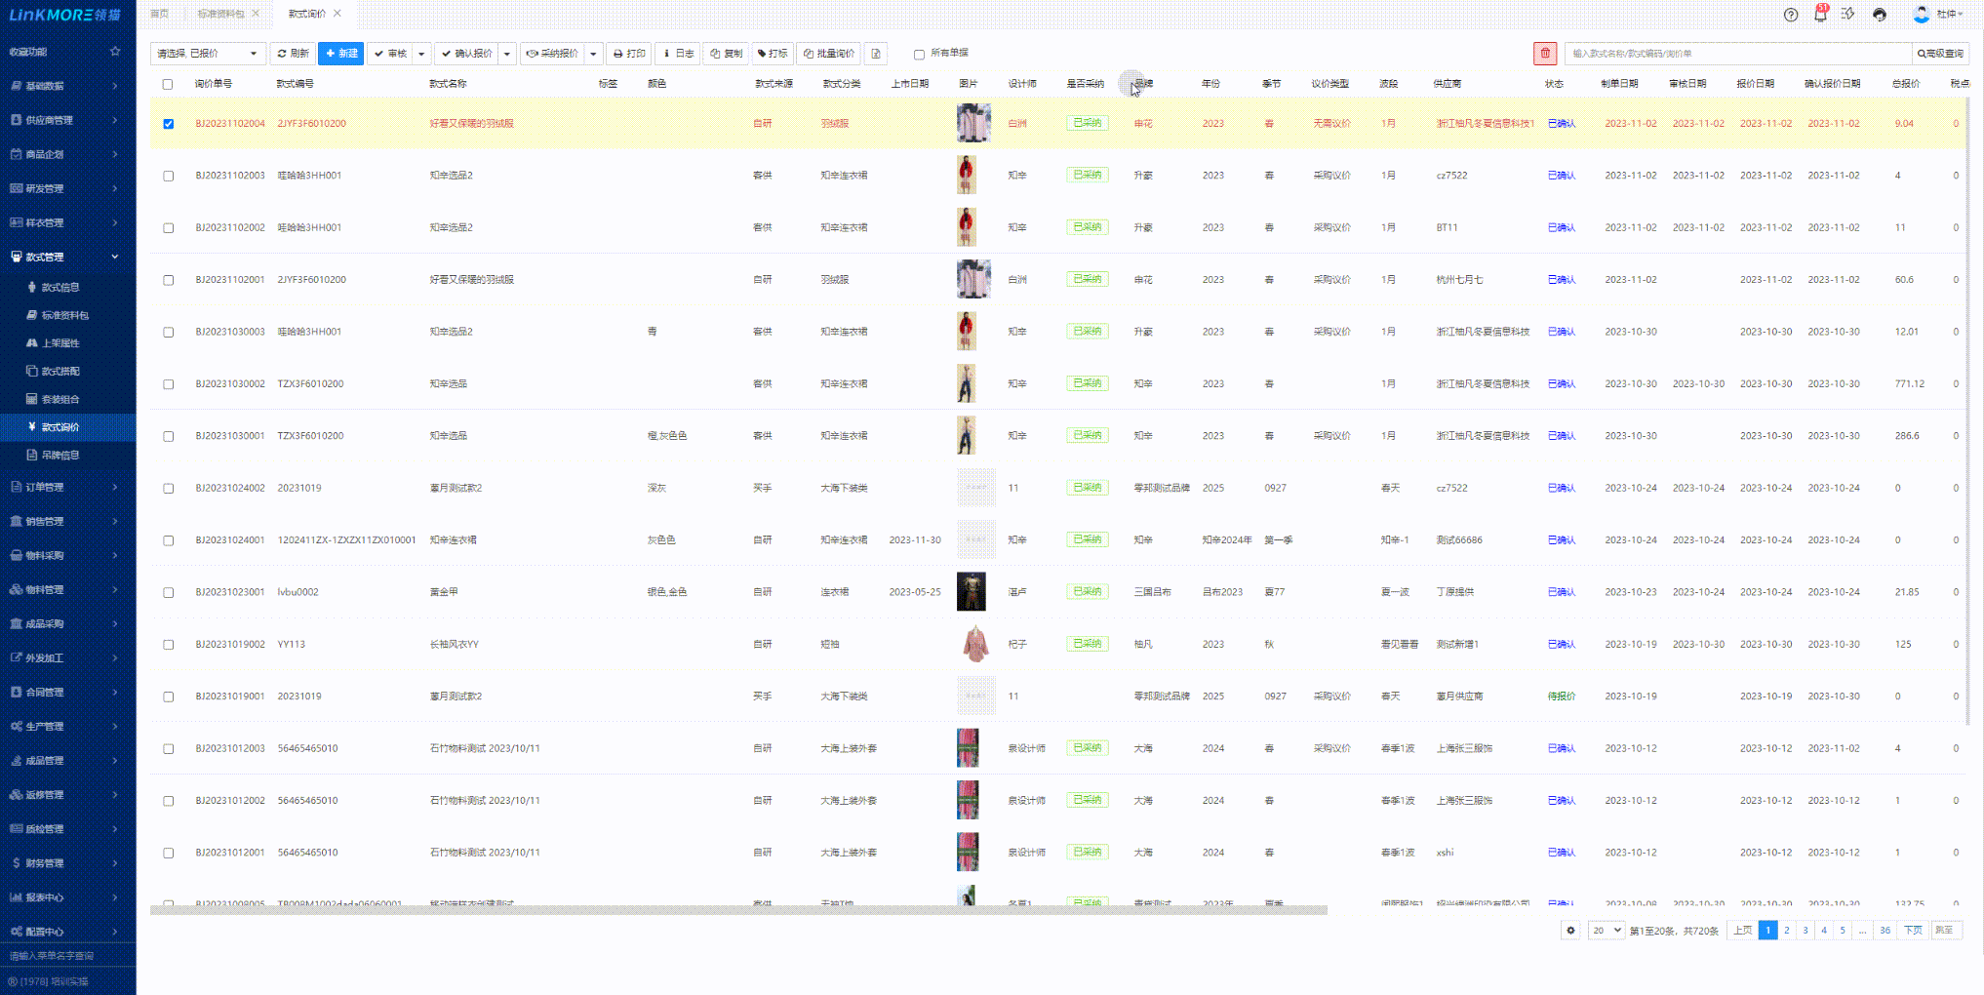This screenshot has height=995, width=1984.
Task: Expand the 审核 dropdown arrow
Action: point(421,54)
